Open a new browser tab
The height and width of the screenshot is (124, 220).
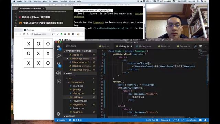54,30
